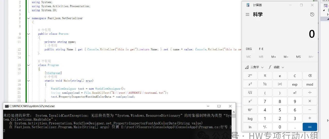Viewport: 329px width, 139px height.
Task: Collapse the Person class code block
Action: pyautogui.click(x=29, y=34)
